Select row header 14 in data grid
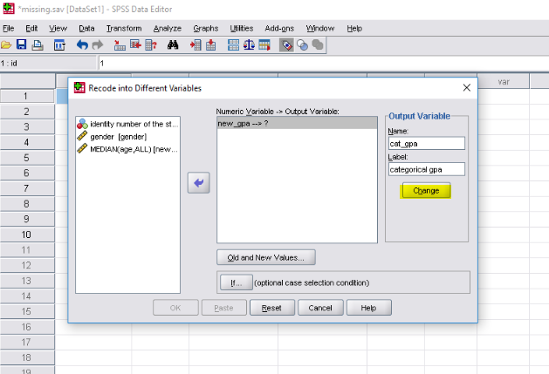The image size is (549, 374). [x=27, y=296]
